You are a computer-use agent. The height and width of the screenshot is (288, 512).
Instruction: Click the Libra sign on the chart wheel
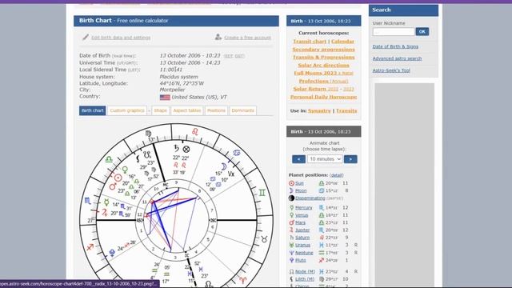click(109, 159)
